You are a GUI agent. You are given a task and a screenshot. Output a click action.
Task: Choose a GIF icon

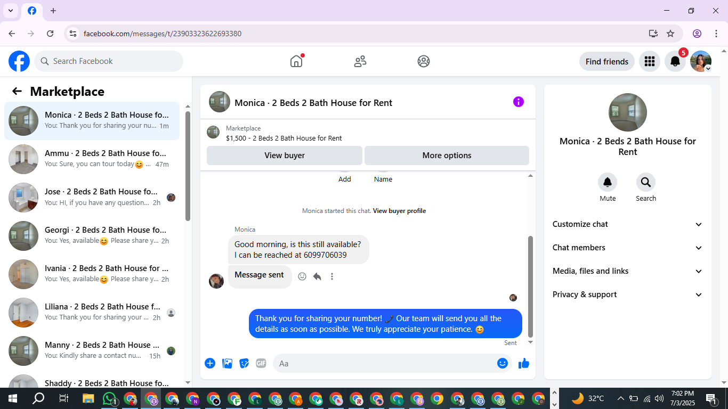(x=261, y=363)
